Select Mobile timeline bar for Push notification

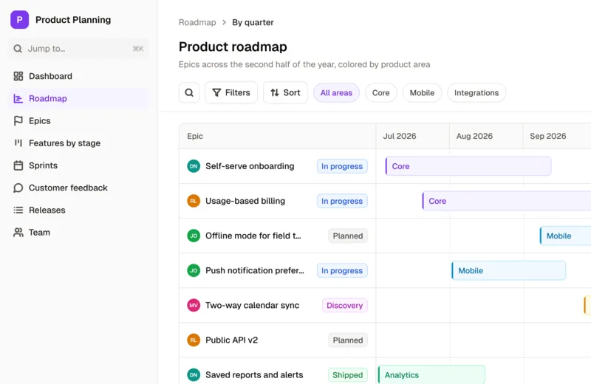point(508,270)
